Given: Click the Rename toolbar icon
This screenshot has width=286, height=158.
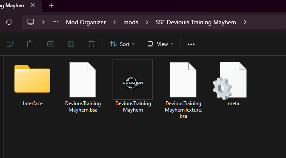Looking at the screenshot, I should pyautogui.click(x=51, y=44).
